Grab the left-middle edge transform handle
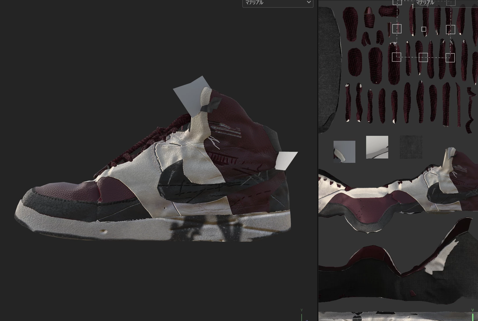 coord(397,29)
